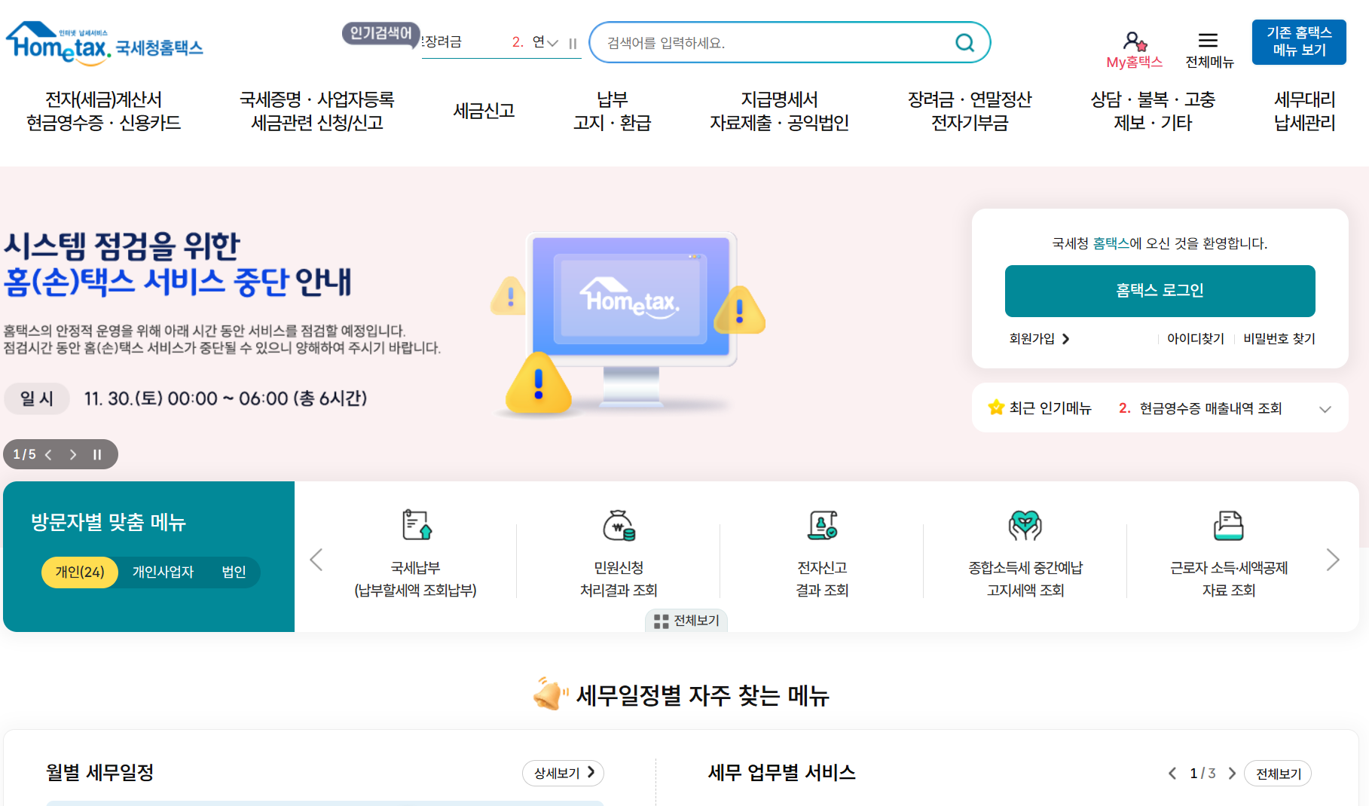Viewport: 1369px width, 806px height.
Task: Open the 세금신고 menu
Action: pyautogui.click(x=483, y=110)
